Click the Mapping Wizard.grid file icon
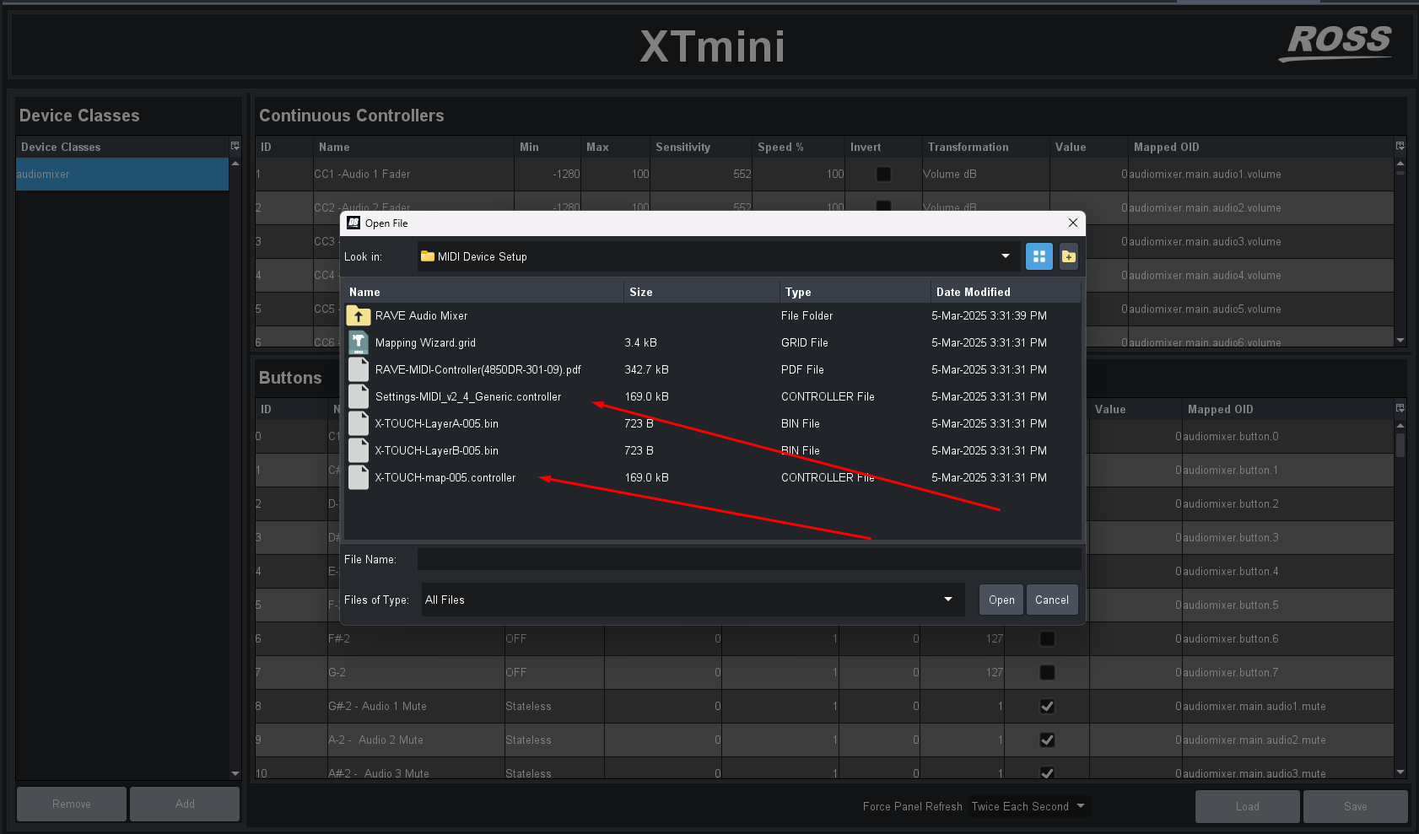This screenshot has width=1419, height=834. pos(359,342)
